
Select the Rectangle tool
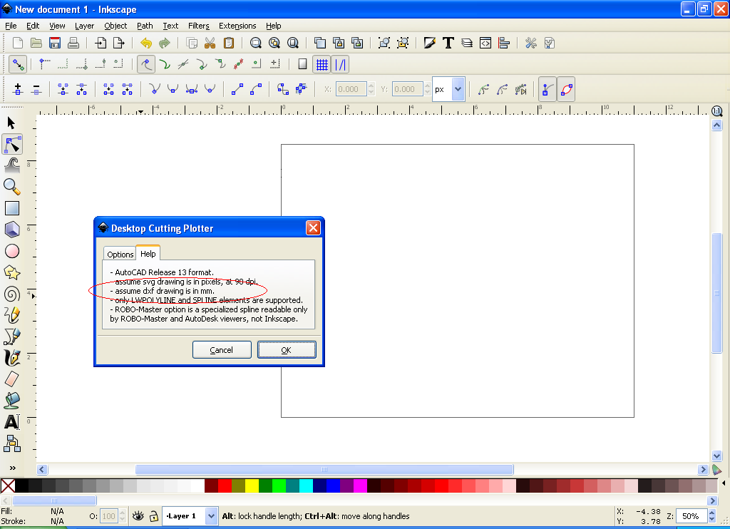click(x=12, y=208)
